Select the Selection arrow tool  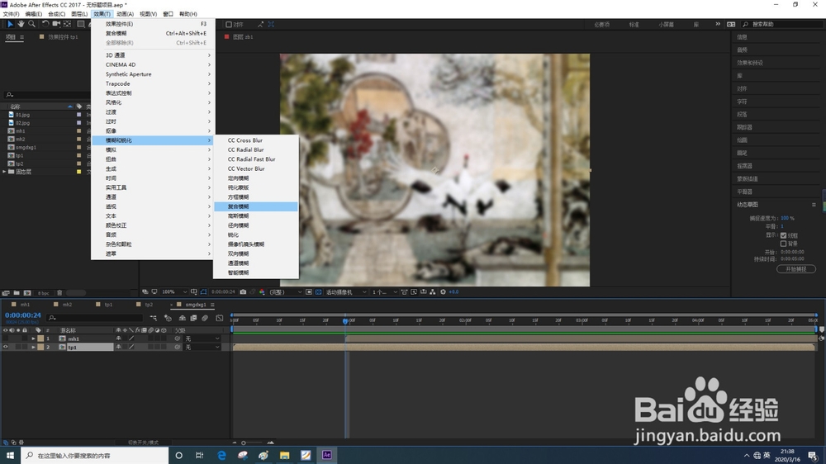coord(10,24)
